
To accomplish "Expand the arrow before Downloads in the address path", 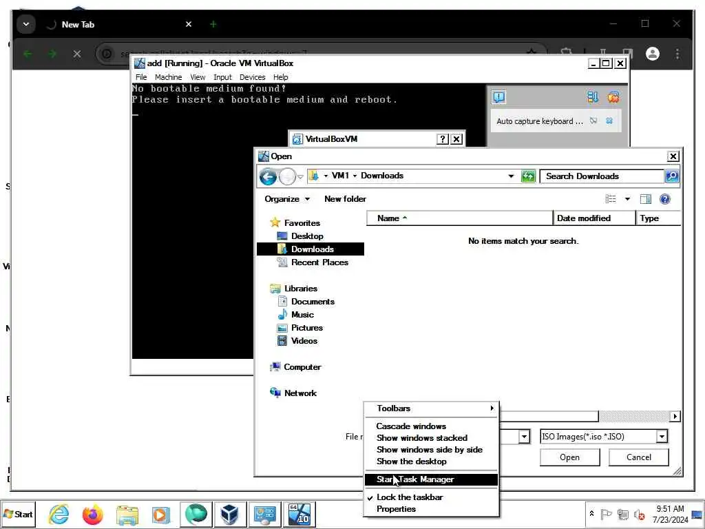I will 355,176.
